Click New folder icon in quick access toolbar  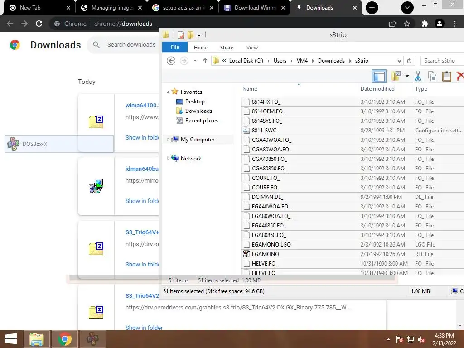(x=191, y=35)
